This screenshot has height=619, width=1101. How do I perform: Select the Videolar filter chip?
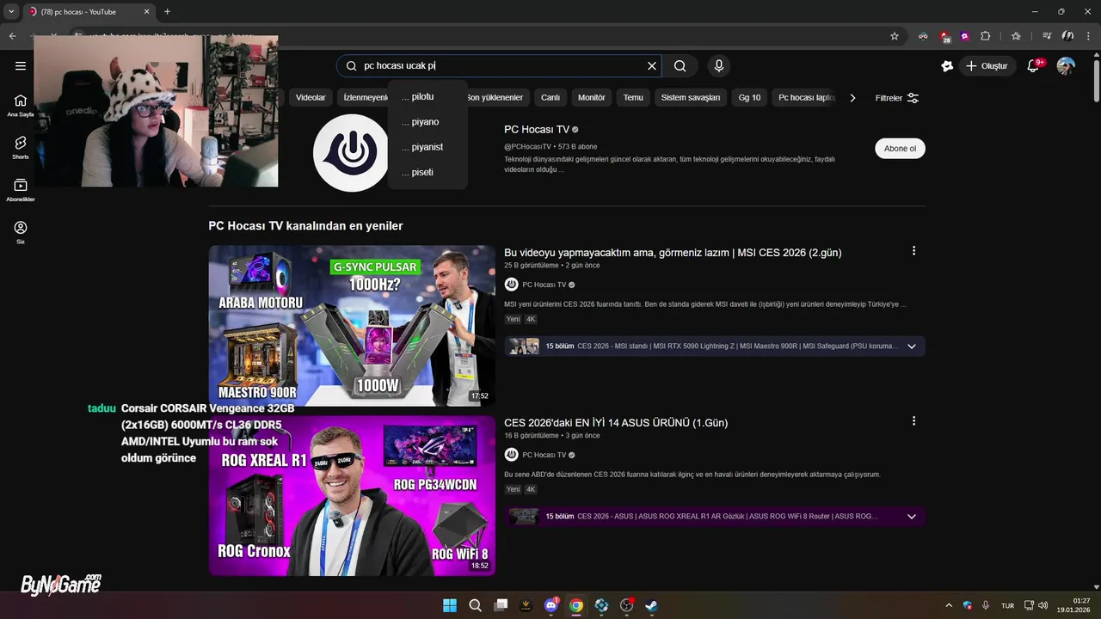pyautogui.click(x=311, y=98)
